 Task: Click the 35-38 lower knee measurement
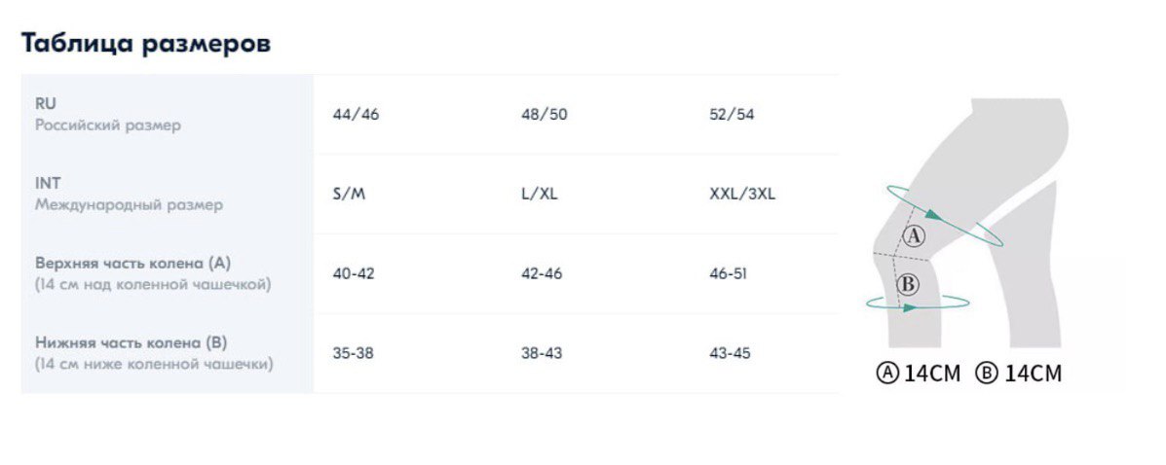[354, 353]
